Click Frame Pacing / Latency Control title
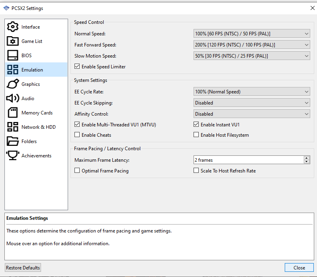 (x=107, y=149)
